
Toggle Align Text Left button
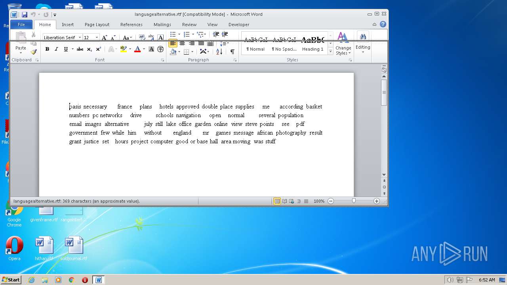(173, 43)
